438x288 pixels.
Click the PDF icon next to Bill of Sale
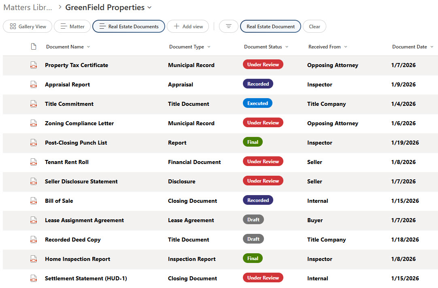tap(34, 200)
